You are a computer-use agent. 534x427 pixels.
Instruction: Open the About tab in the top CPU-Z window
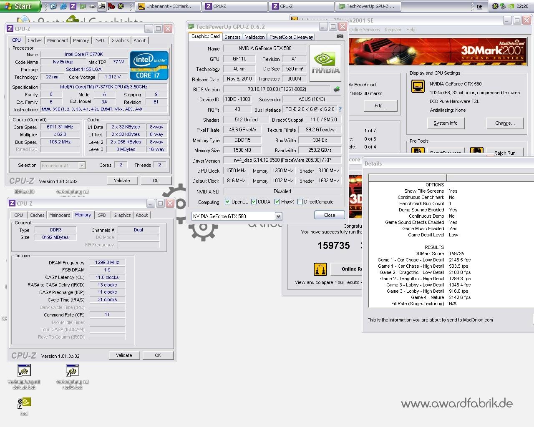140,40
